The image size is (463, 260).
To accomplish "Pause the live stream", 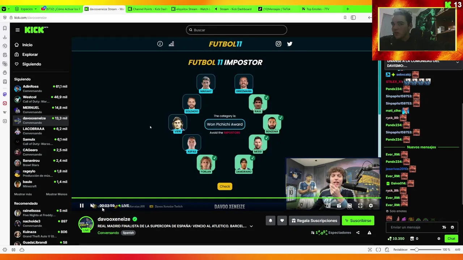I will pos(81,205).
